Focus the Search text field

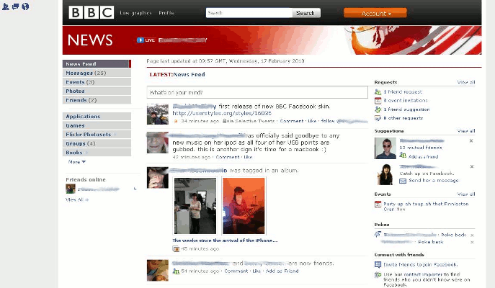249,13
